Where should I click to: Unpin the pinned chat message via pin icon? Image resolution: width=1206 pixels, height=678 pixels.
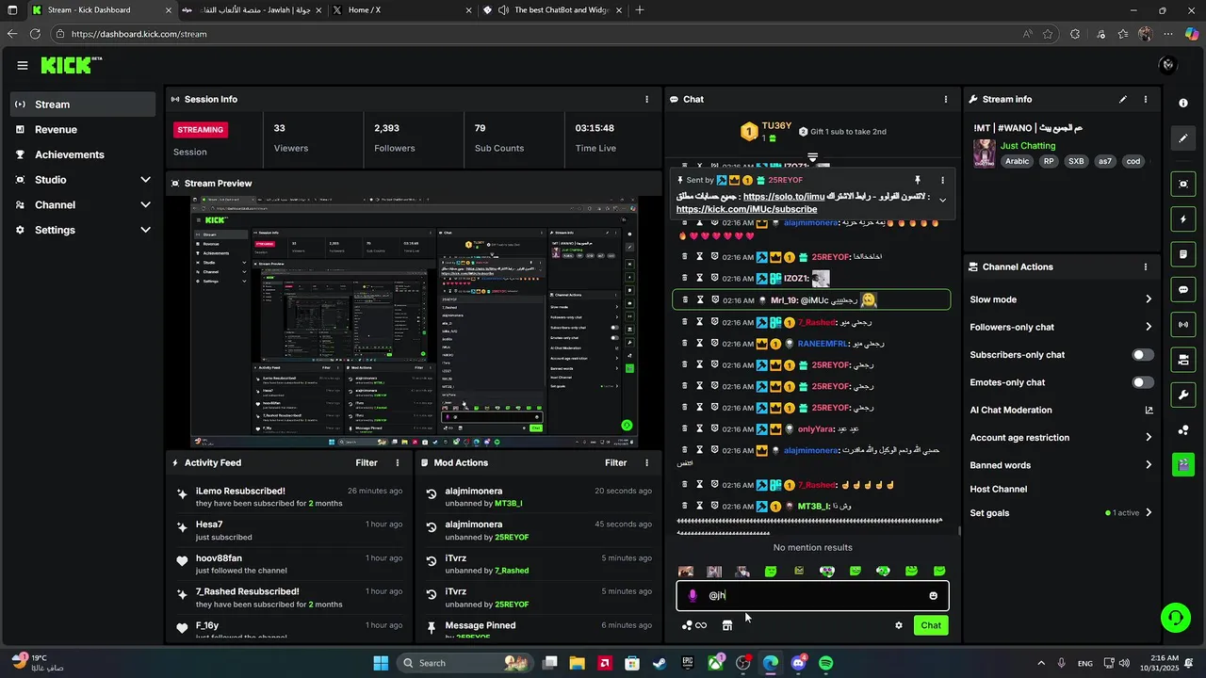coord(917,180)
